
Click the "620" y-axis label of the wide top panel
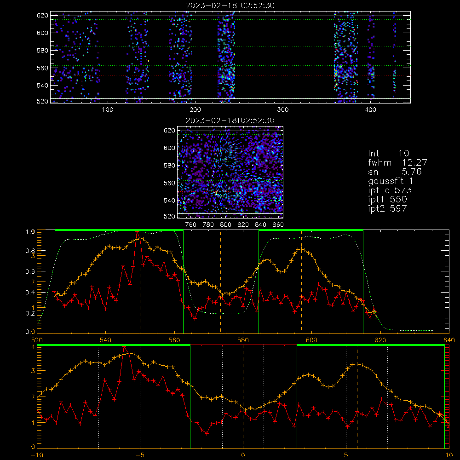(42, 16)
